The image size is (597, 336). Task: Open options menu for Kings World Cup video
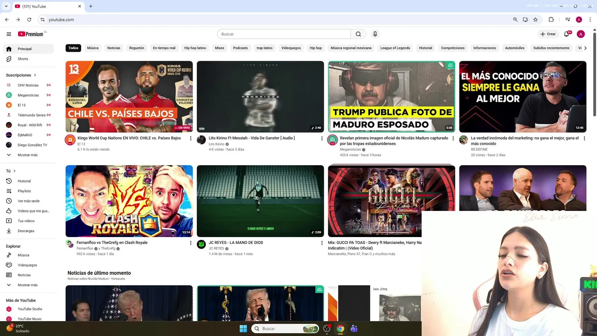(190, 139)
